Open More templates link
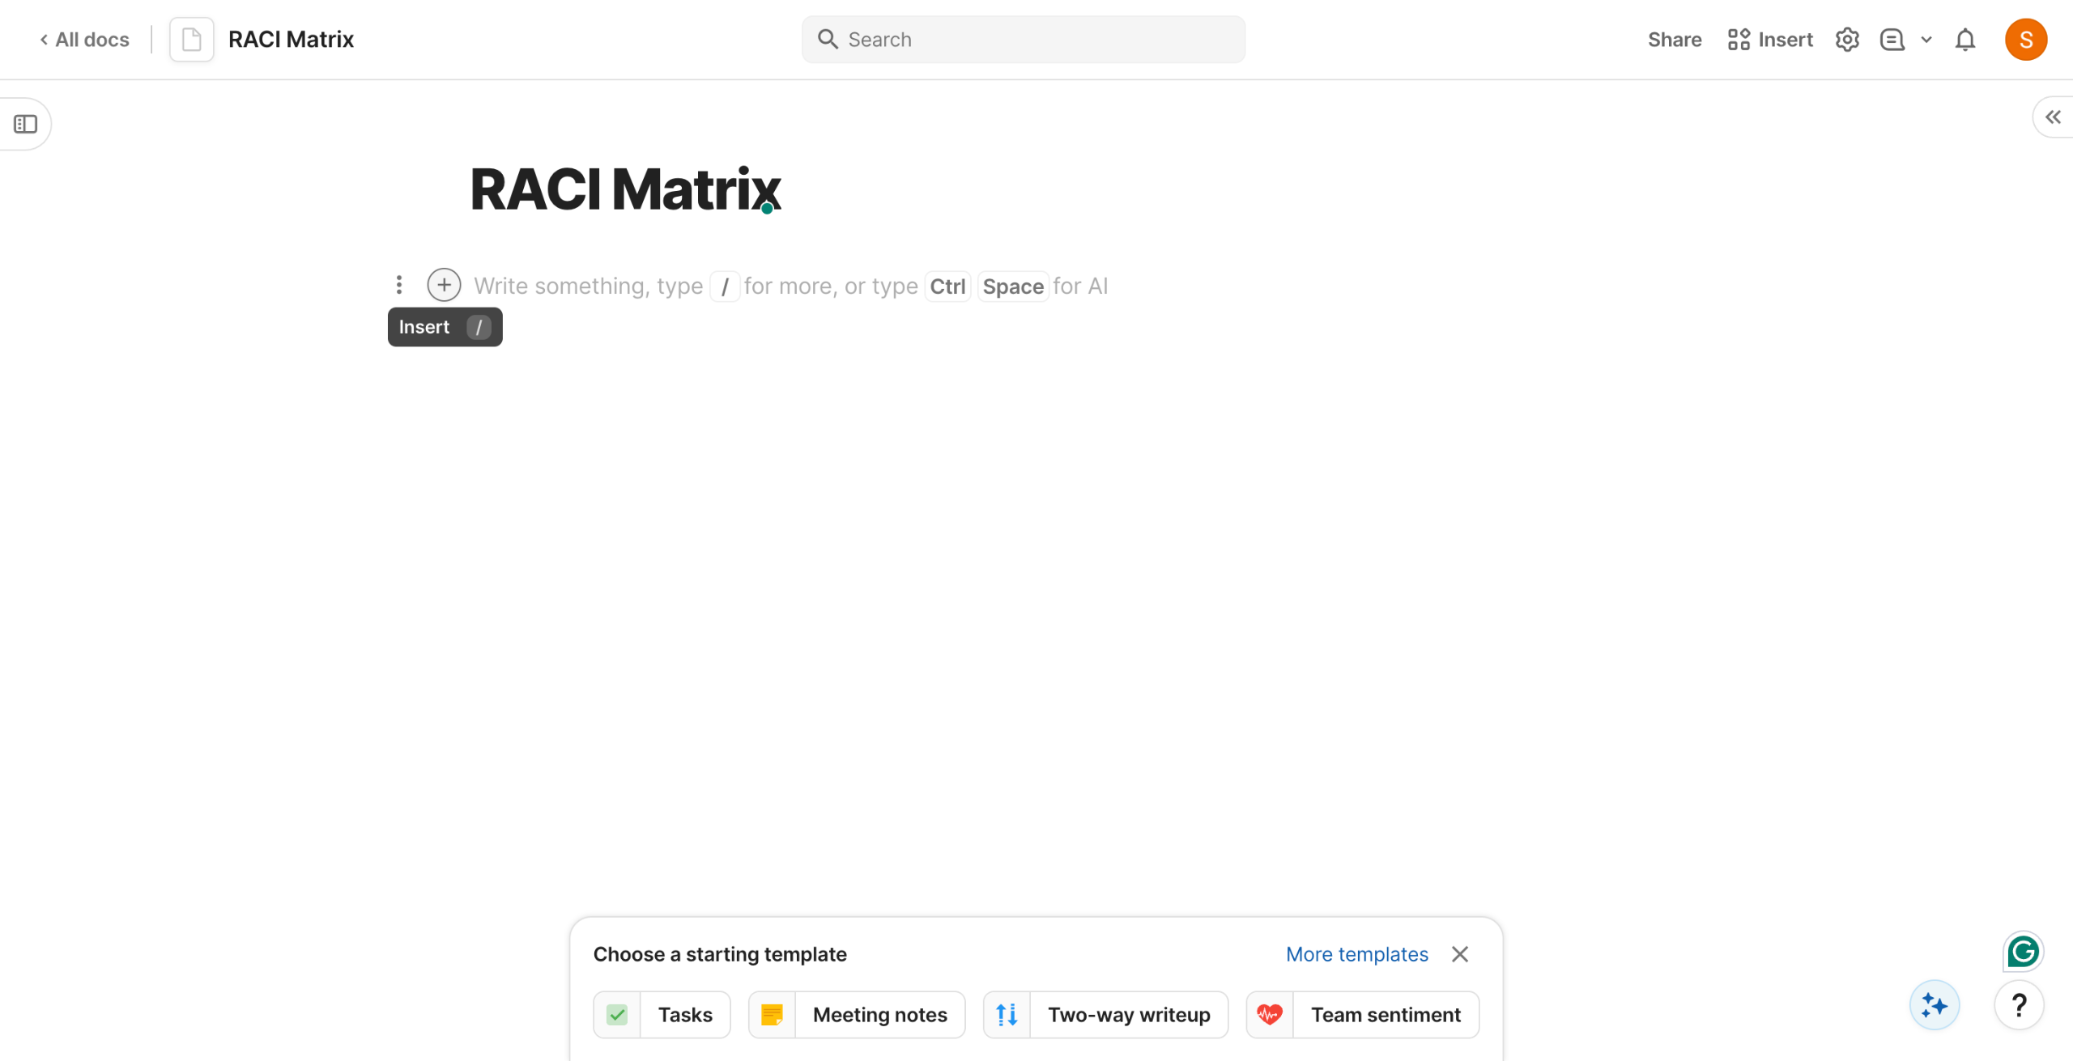The height and width of the screenshot is (1061, 2073). point(1356,954)
